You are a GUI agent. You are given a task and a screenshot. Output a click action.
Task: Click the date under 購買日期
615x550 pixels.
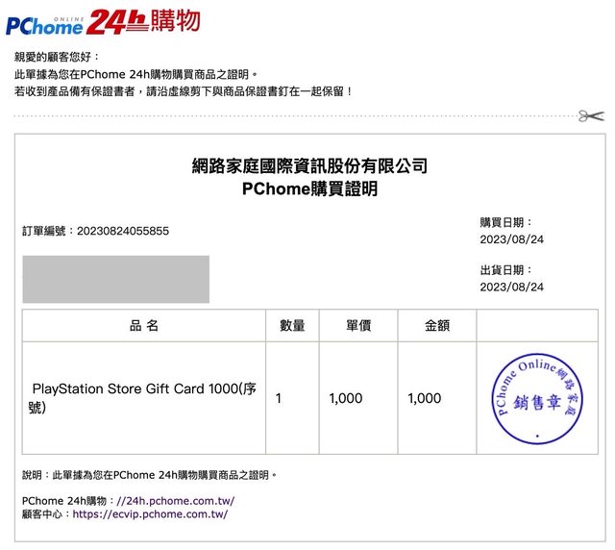point(511,238)
